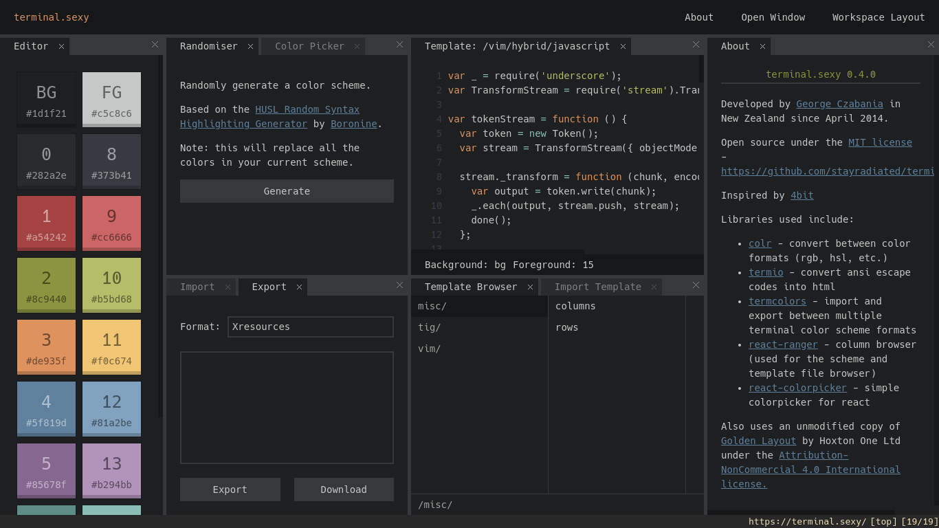Switch to the Import tab

click(196, 286)
